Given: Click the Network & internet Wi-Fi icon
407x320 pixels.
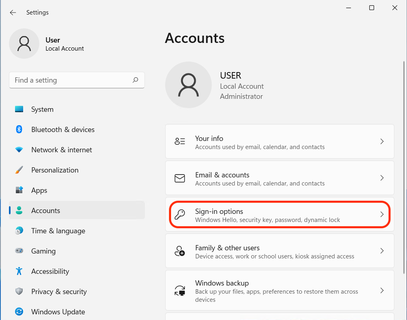Looking at the screenshot, I should click(19, 150).
